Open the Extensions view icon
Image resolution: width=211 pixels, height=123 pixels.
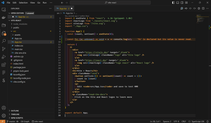pyautogui.click(x=4, y=65)
